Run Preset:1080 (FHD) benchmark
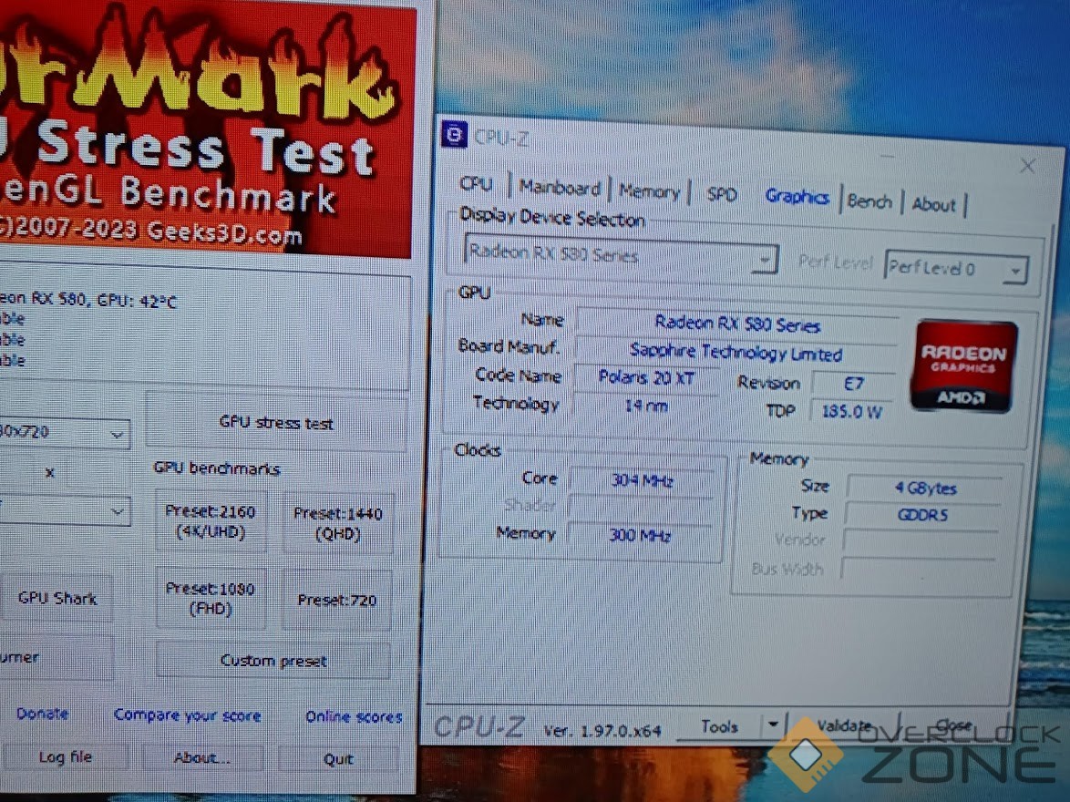This screenshot has width=1070, height=802. pos(211,598)
